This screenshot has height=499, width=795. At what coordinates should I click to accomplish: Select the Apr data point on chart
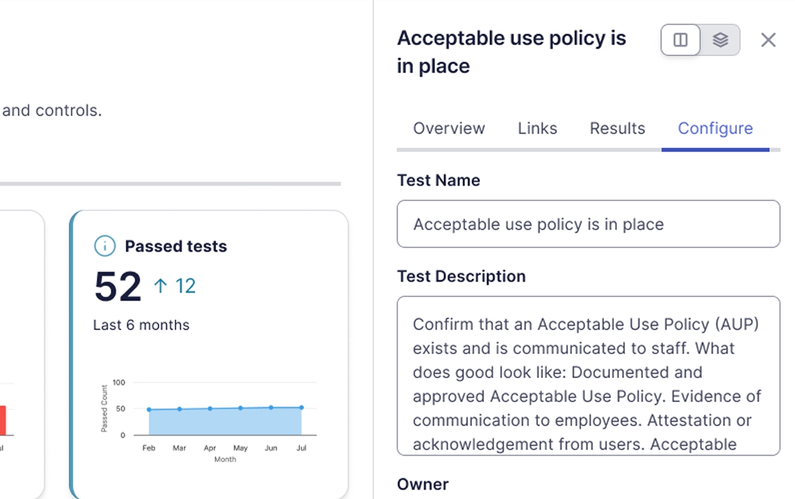(210, 408)
